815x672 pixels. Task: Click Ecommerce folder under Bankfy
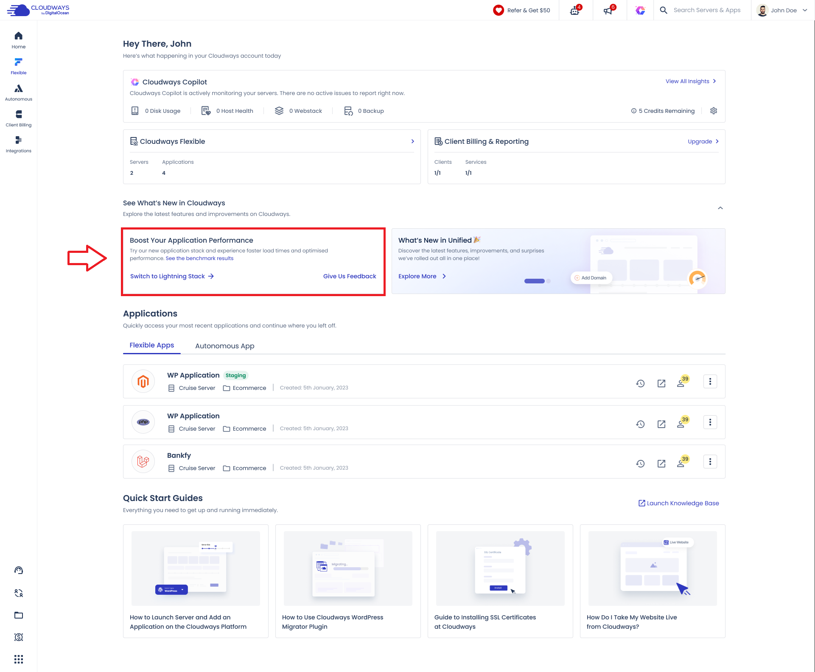click(x=245, y=468)
